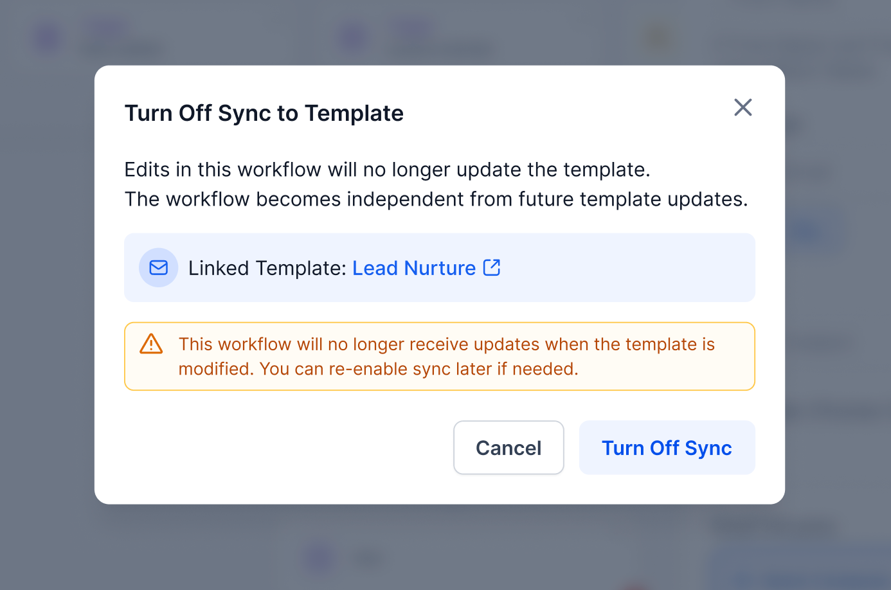This screenshot has width=891, height=590.
Task: Click the 'Edits in this workflow' description line
Action: pos(387,170)
